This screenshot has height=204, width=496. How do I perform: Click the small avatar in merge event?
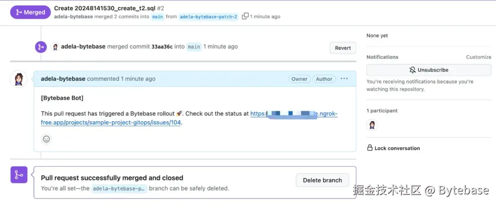pos(56,46)
